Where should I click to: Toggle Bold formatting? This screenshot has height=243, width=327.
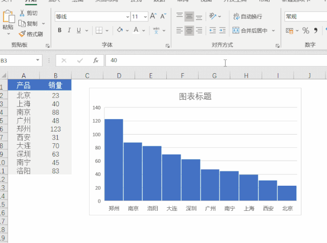(x=60, y=30)
